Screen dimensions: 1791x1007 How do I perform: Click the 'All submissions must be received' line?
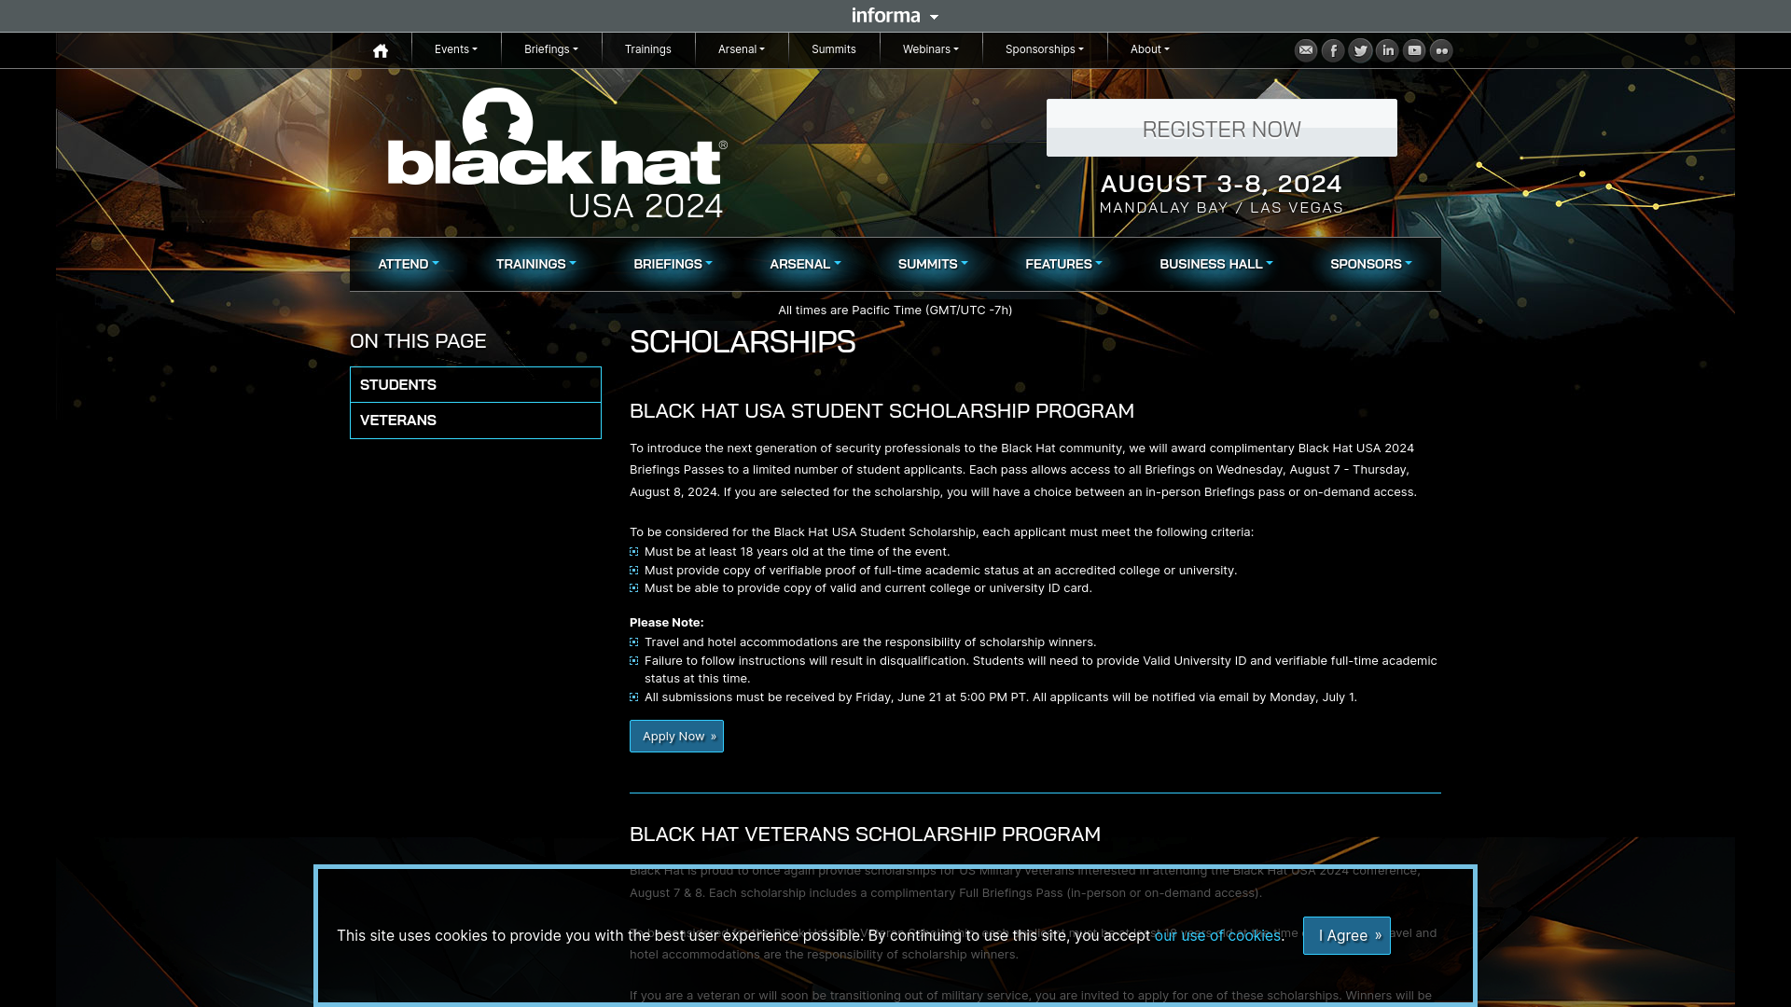[x=1000, y=697]
